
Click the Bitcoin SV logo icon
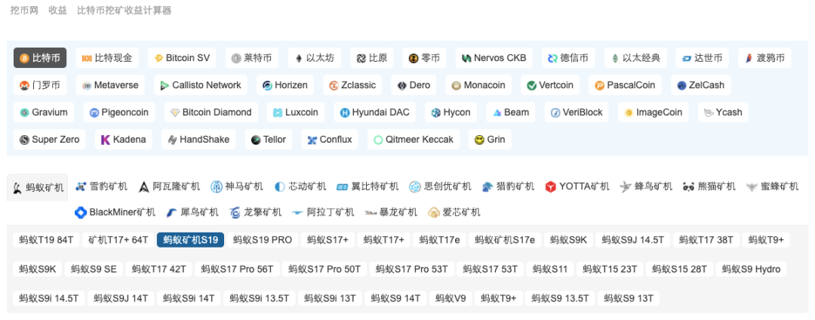pyautogui.click(x=158, y=58)
